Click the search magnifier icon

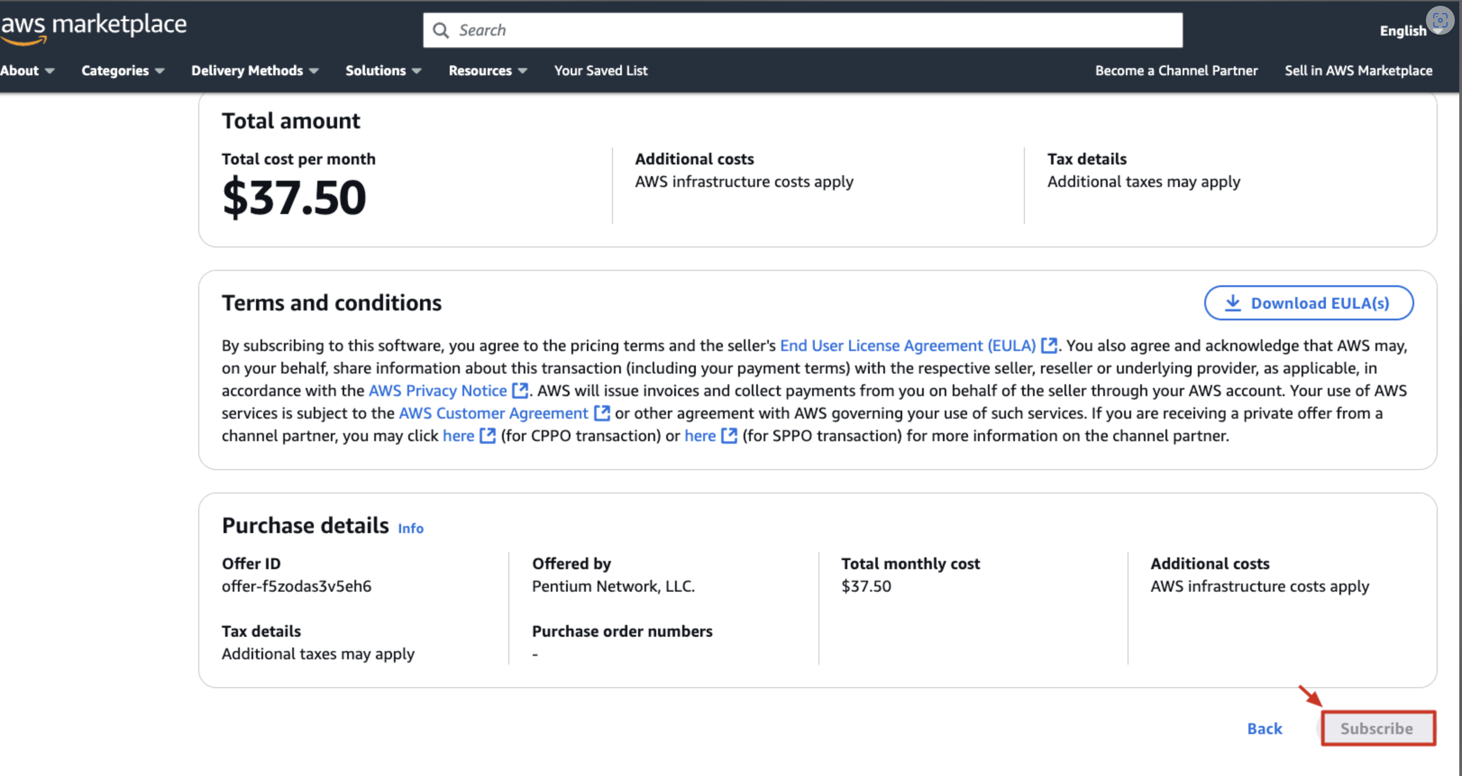[x=440, y=31]
